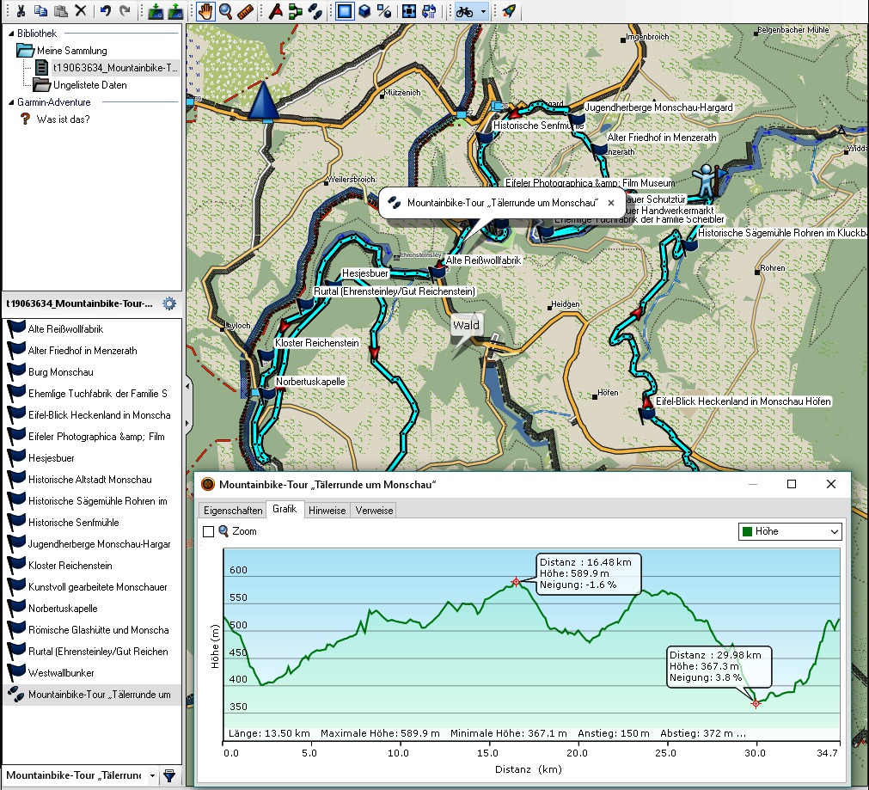Switch to the Eigenschaften tab
The image size is (869, 790).
pos(231,511)
